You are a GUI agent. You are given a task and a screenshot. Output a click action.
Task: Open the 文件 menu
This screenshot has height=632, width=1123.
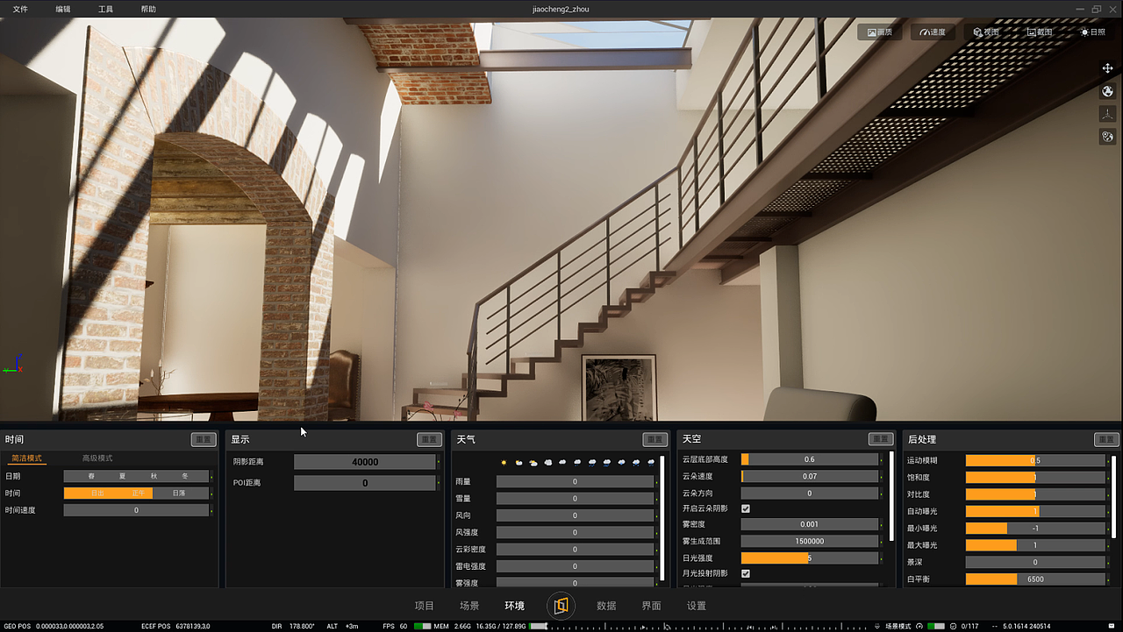click(20, 9)
